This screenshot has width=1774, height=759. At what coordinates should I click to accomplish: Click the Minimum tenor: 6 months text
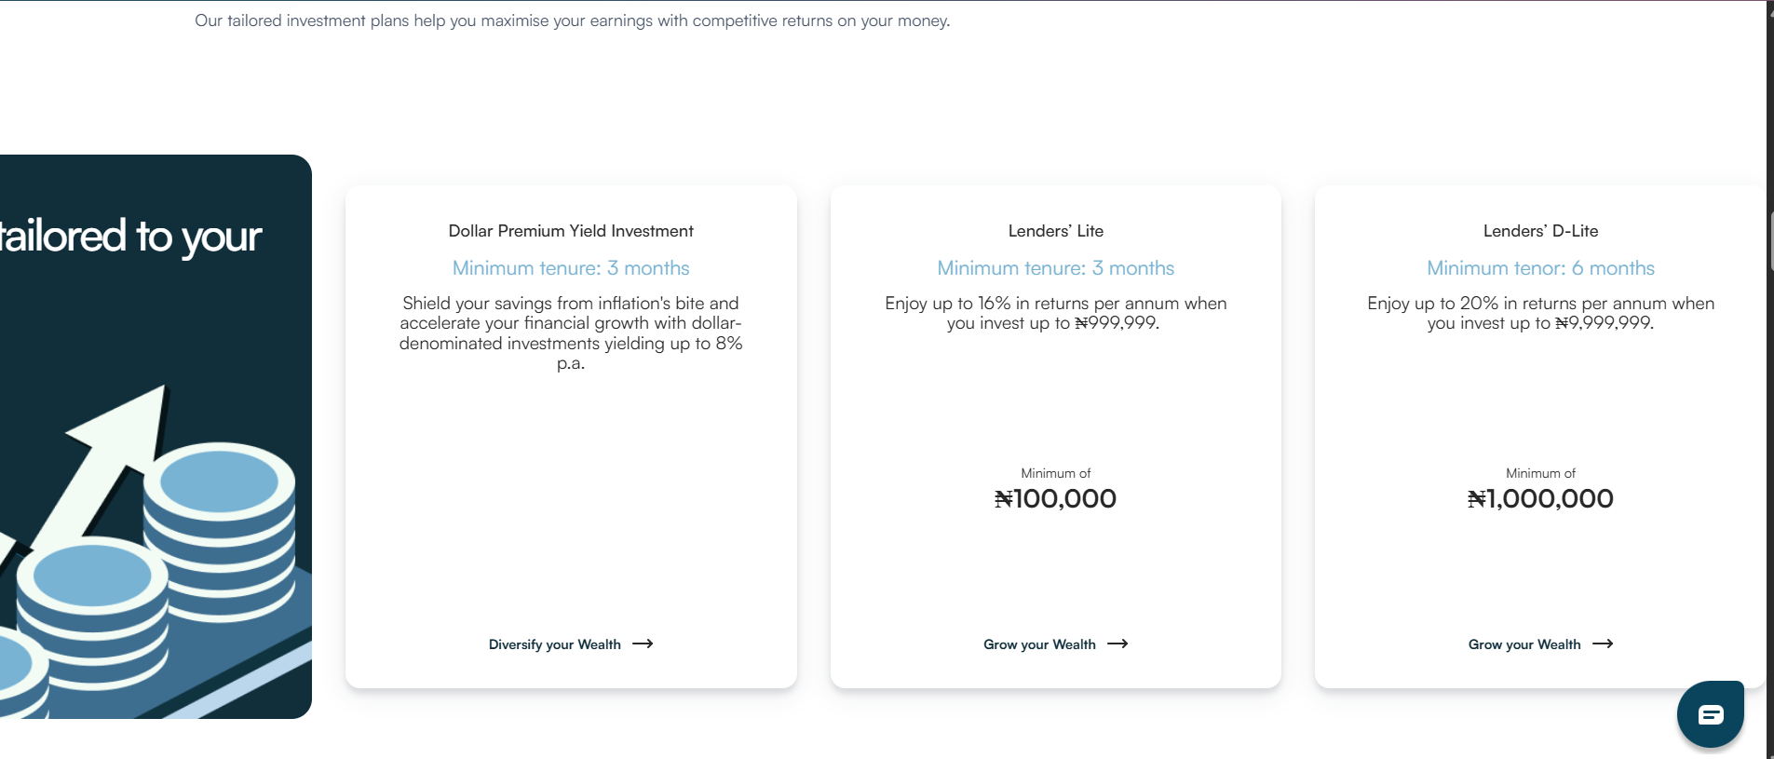tap(1540, 268)
